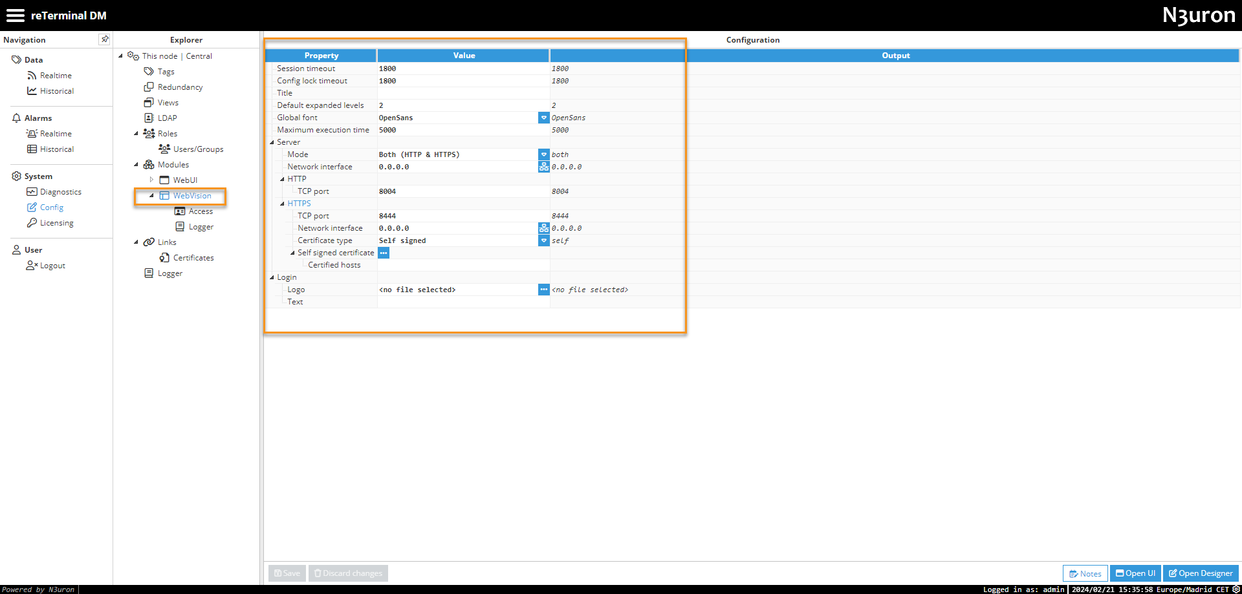This screenshot has width=1242, height=594.
Task: Click the Diagnostics monitor icon
Action: 32,192
